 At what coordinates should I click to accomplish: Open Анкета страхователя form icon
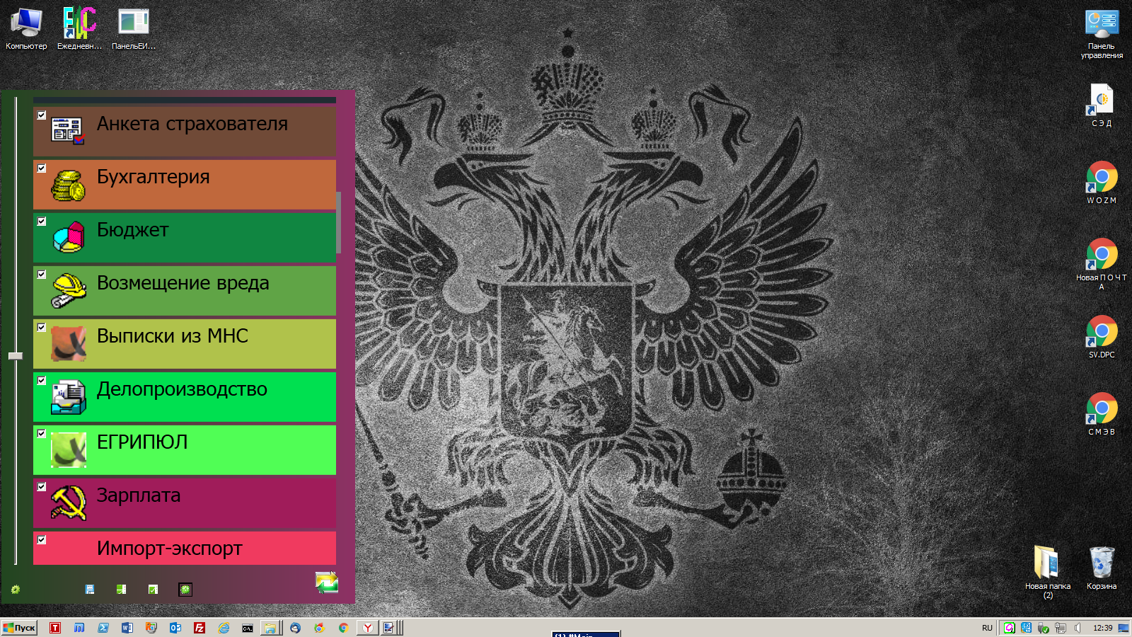click(x=67, y=130)
